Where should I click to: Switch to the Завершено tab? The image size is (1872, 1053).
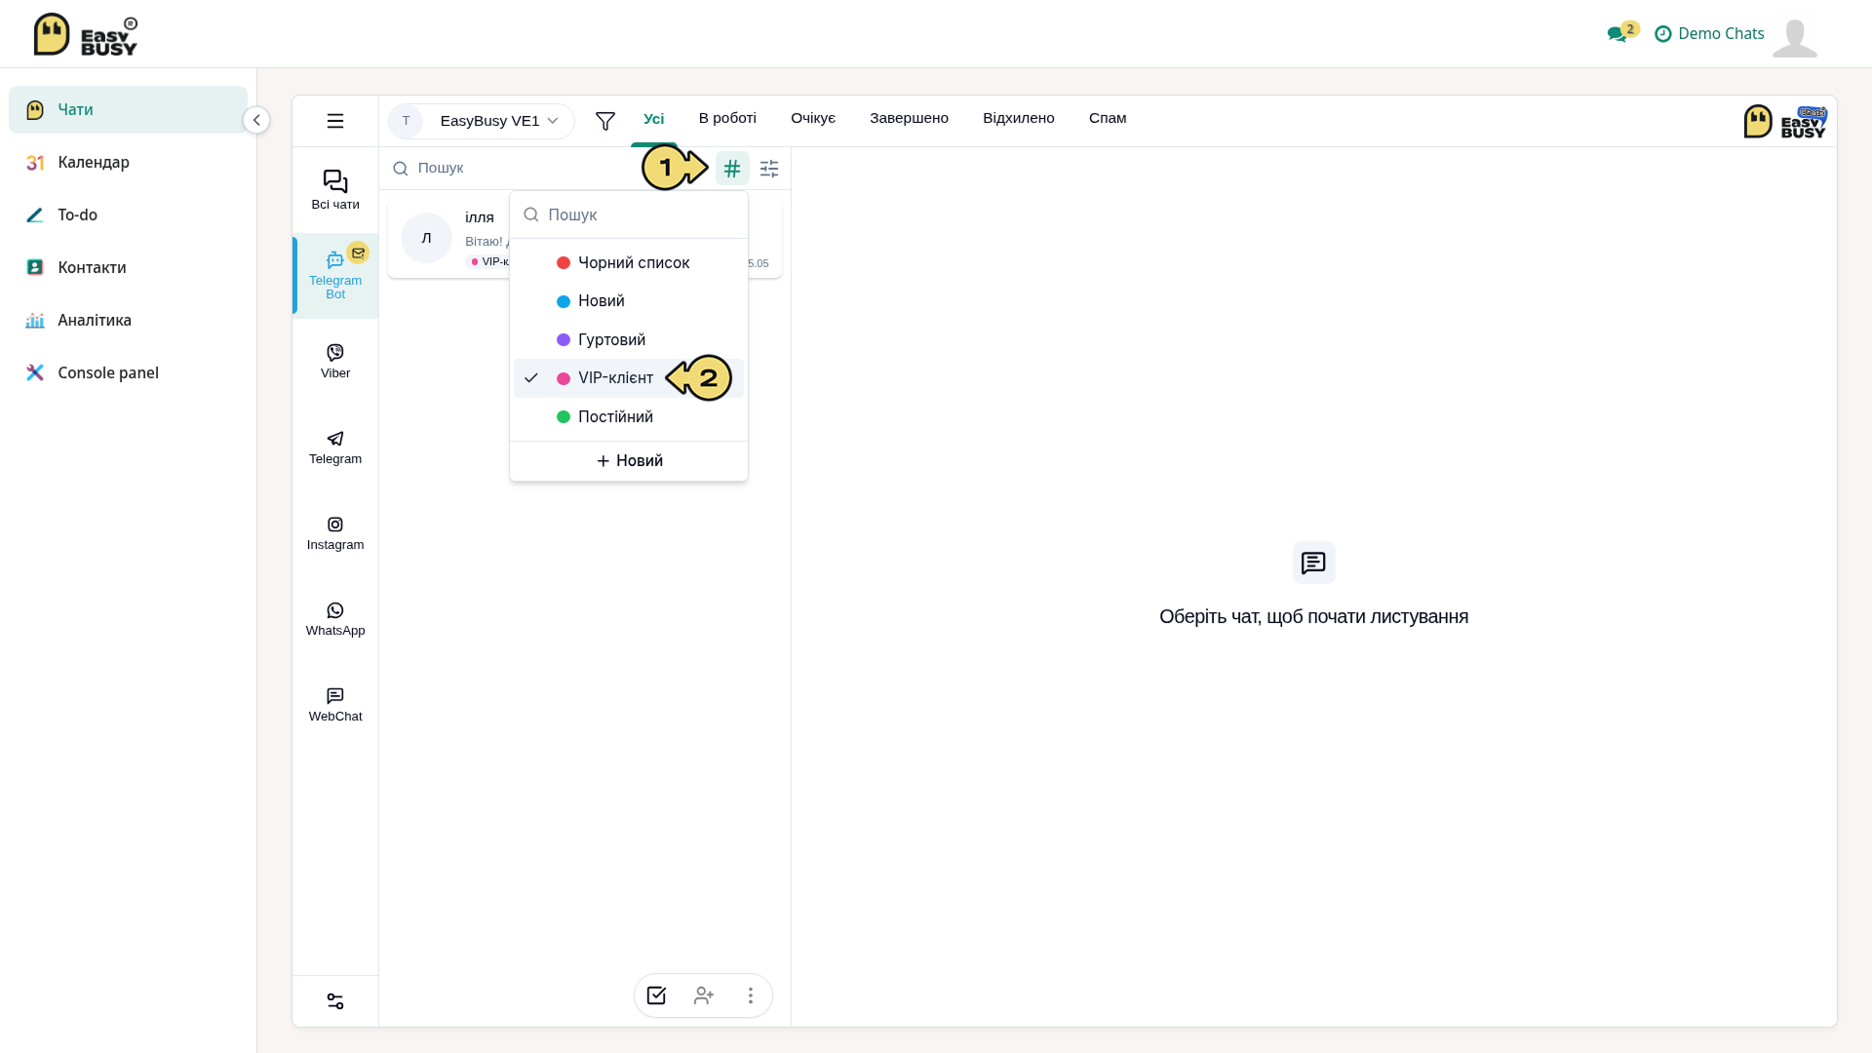click(x=909, y=118)
